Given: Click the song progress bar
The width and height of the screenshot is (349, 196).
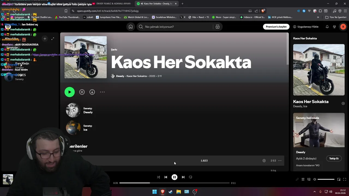Looking at the screenshot, I should coord(174,183).
